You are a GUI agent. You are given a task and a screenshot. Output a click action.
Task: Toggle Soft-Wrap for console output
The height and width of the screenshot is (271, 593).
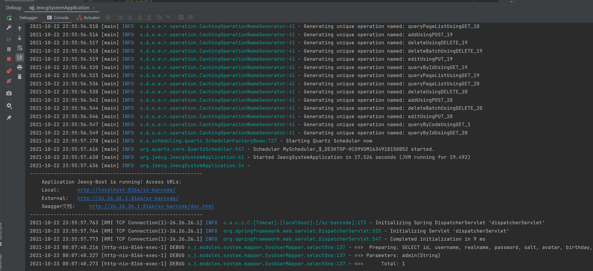pos(20,48)
